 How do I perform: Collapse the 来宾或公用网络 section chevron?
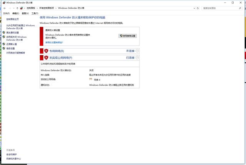[137, 57]
